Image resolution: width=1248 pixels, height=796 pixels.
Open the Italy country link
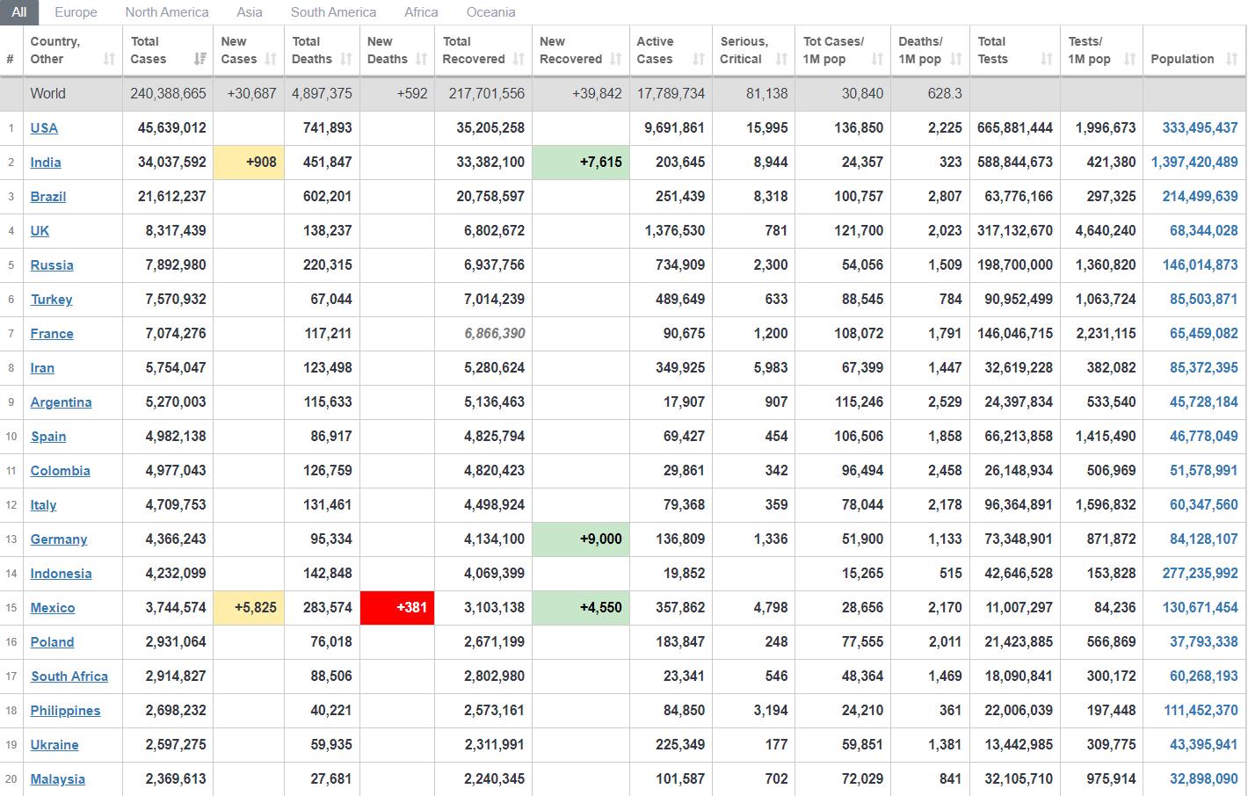point(43,504)
